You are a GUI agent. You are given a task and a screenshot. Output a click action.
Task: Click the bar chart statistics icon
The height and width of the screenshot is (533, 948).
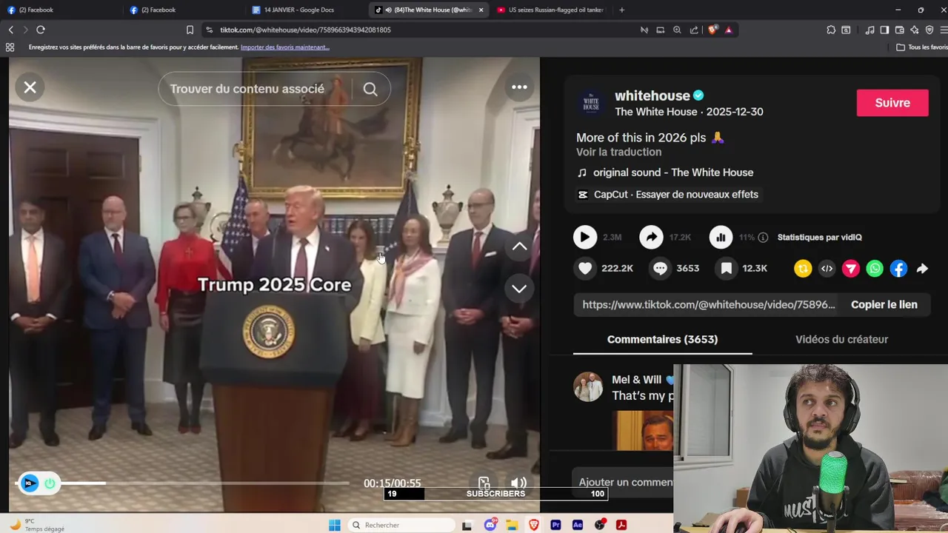point(721,237)
